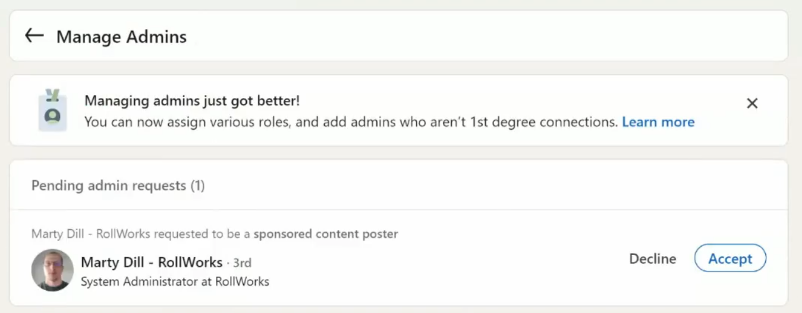Dismiss the managing admins banner
This screenshot has width=802, height=313.
tap(752, 104)
